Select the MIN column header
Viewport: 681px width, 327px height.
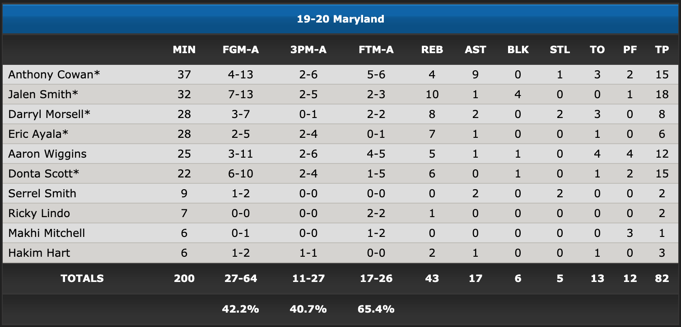point(184,50)
